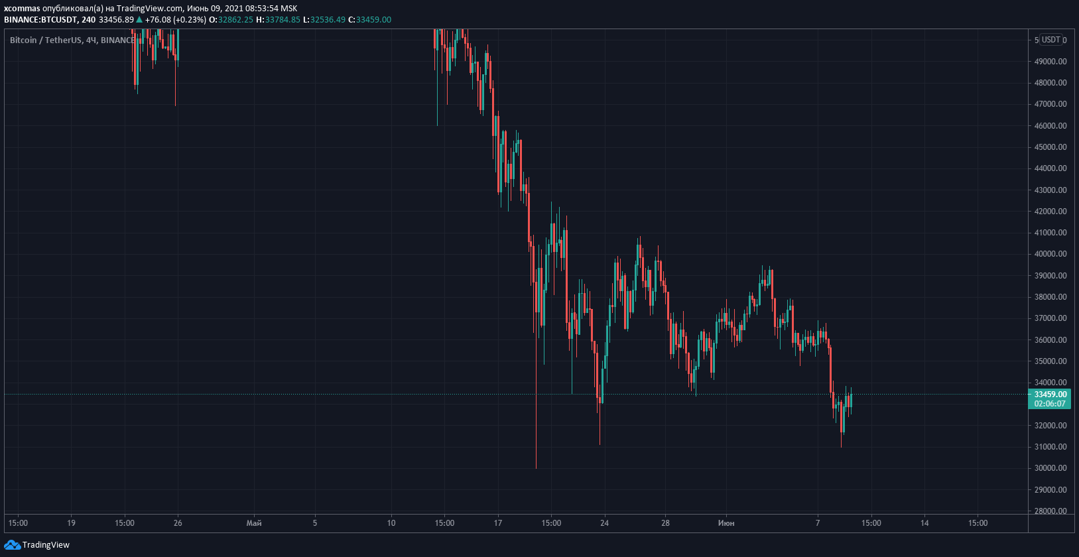Viewport: 1079px width, 557px height.
Task: Click the Май month label on time axis
Action: (x=254, y=523)
